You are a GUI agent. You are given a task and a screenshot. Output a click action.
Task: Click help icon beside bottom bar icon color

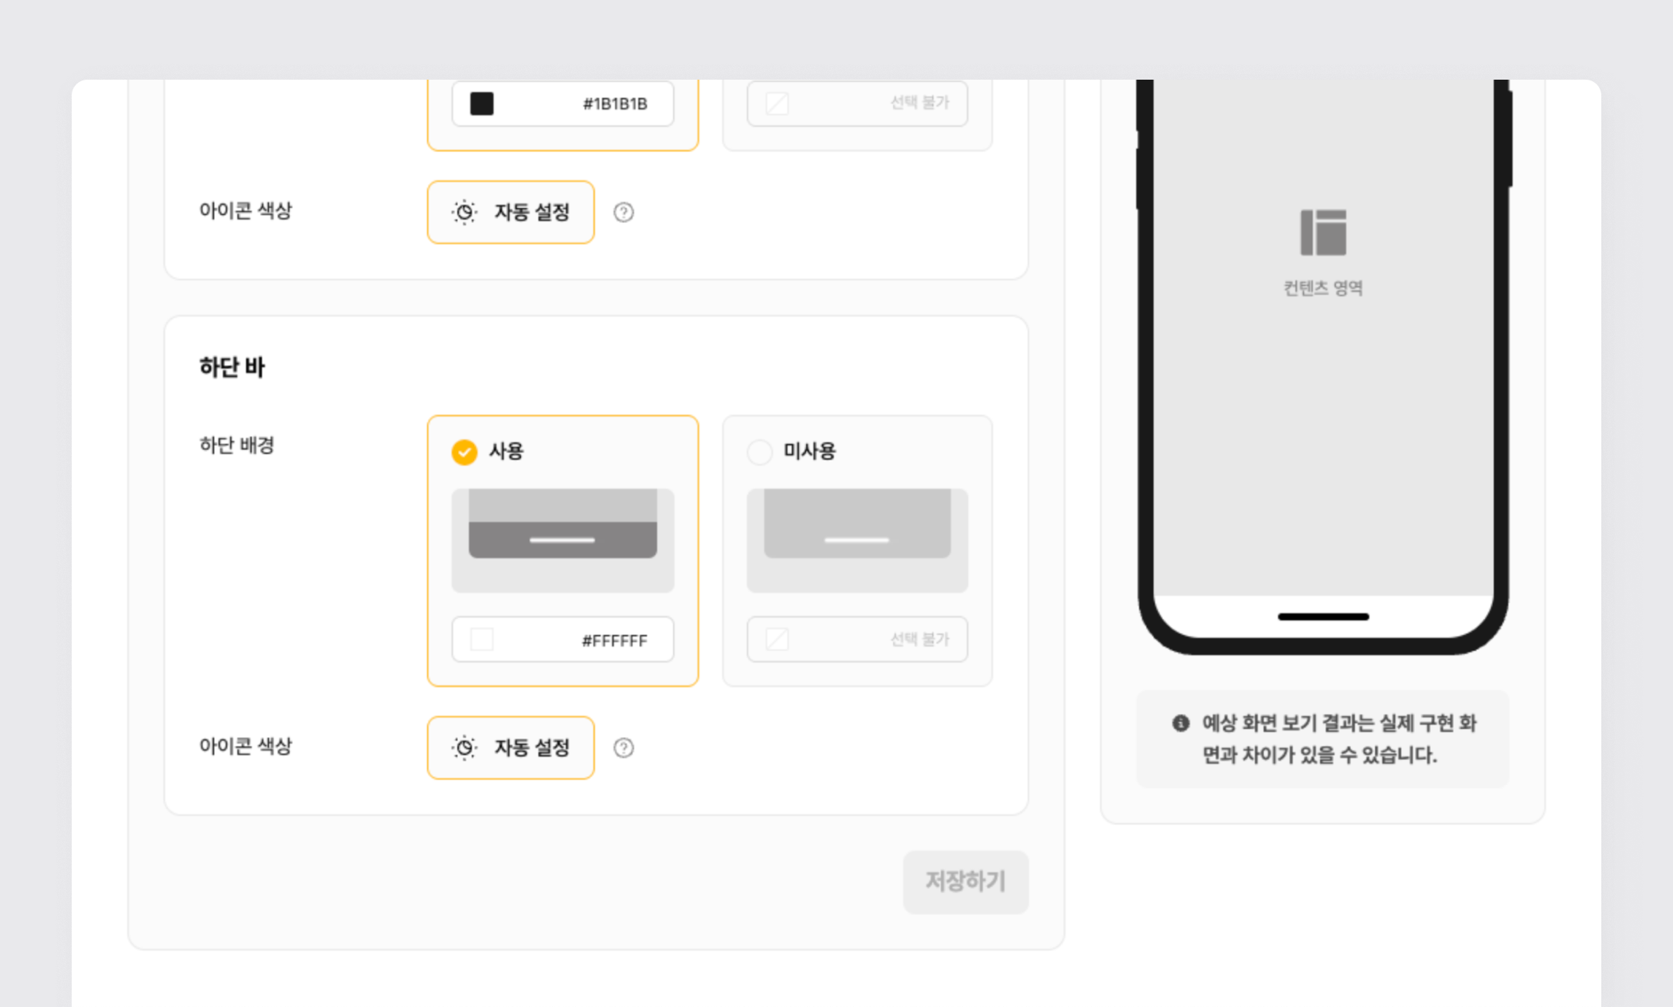[x=624, y=748]
